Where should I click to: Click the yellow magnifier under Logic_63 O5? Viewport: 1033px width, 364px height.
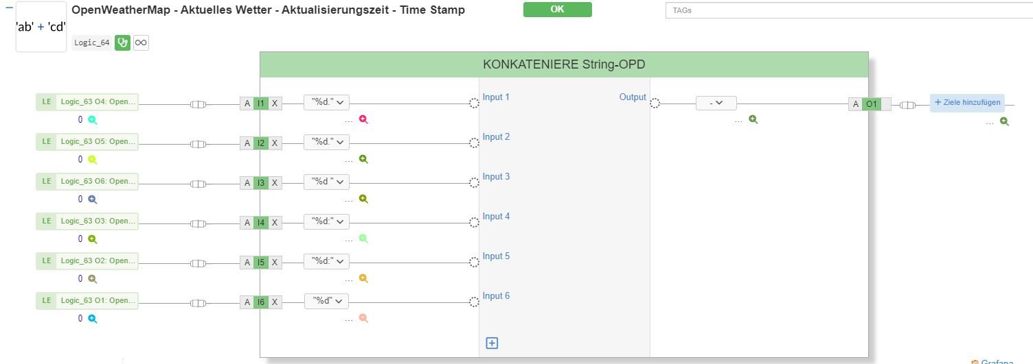pos(92,159)
